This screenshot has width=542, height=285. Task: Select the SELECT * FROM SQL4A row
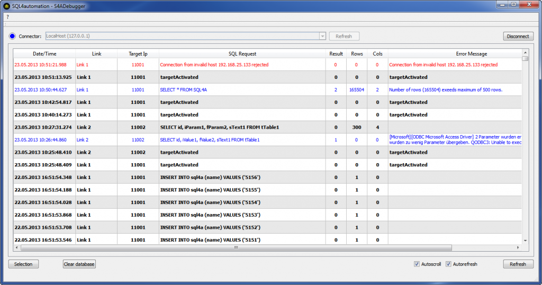242,90
